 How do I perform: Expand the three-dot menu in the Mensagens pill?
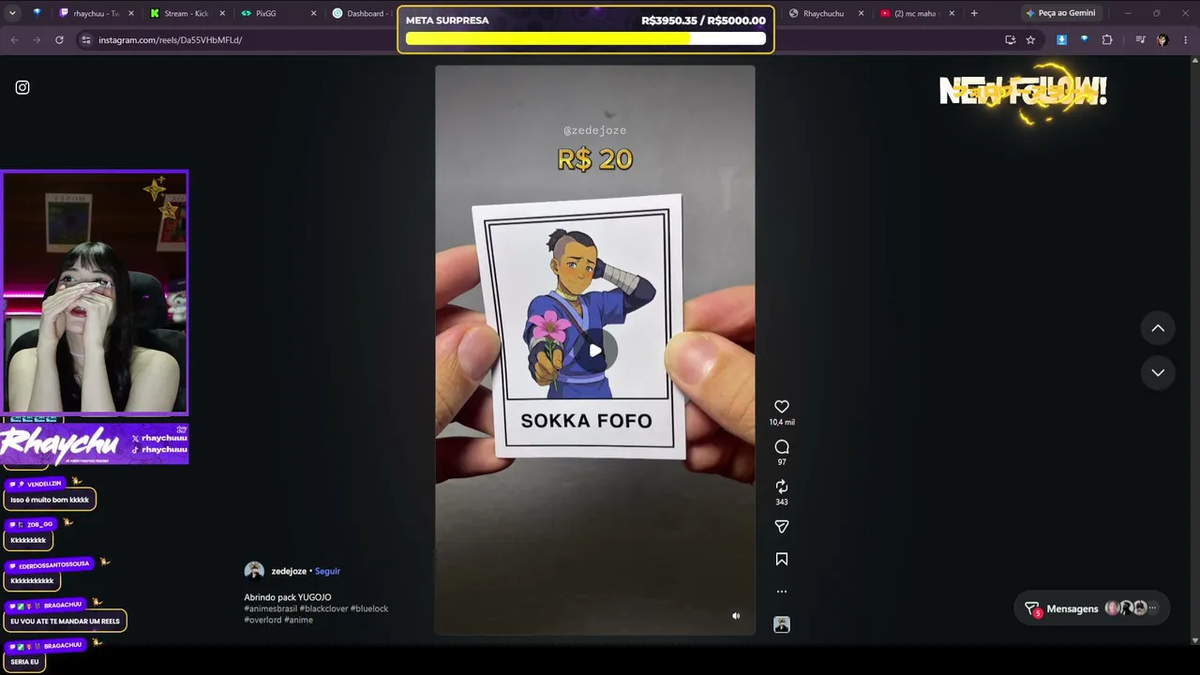pyautogui.click(x=1153, y=608)
